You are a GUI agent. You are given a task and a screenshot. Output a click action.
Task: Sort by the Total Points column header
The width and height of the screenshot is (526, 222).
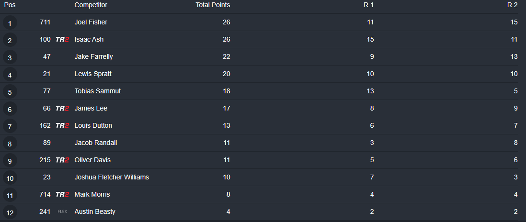pyautogui.click(x=213, y=5)
